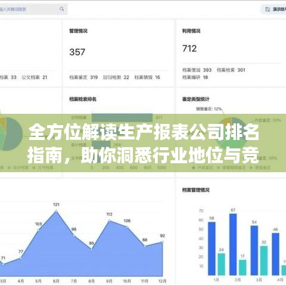Click the 92 data point for 12月
The image size is (286, 286).
click(163, 242)
